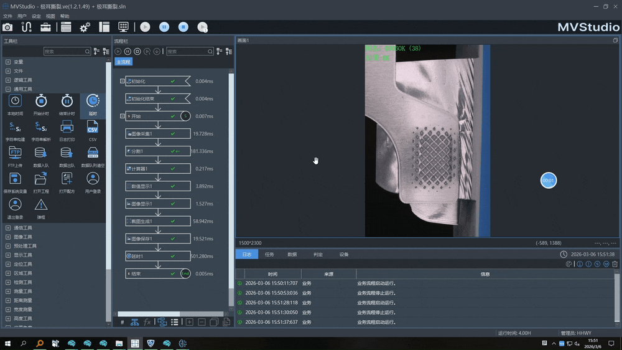
Task: Select the CSV tool icon
Action: coord(93,128)
